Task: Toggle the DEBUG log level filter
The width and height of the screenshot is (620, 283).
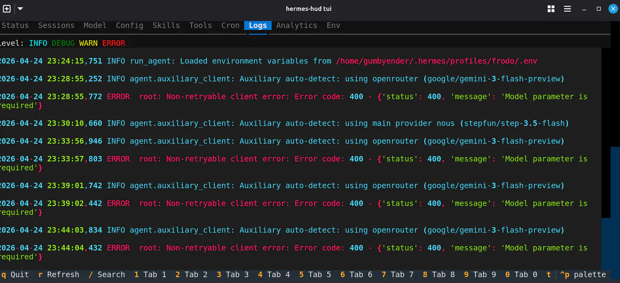Action: click(63, 43)
